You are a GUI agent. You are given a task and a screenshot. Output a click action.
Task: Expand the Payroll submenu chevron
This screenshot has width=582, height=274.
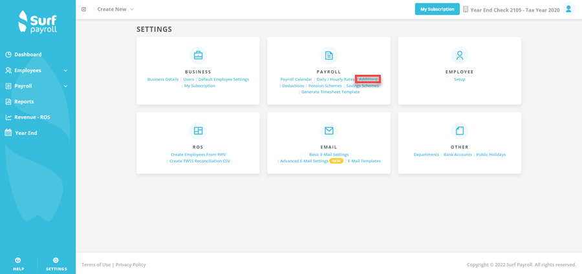66,86
